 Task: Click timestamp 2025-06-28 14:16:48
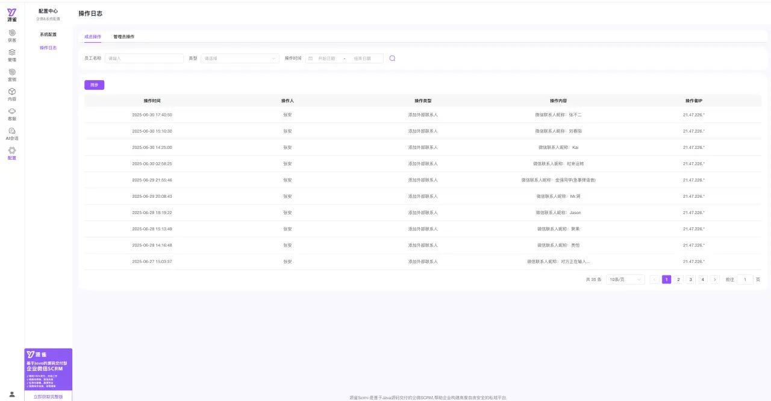click(x=152, y=245)
